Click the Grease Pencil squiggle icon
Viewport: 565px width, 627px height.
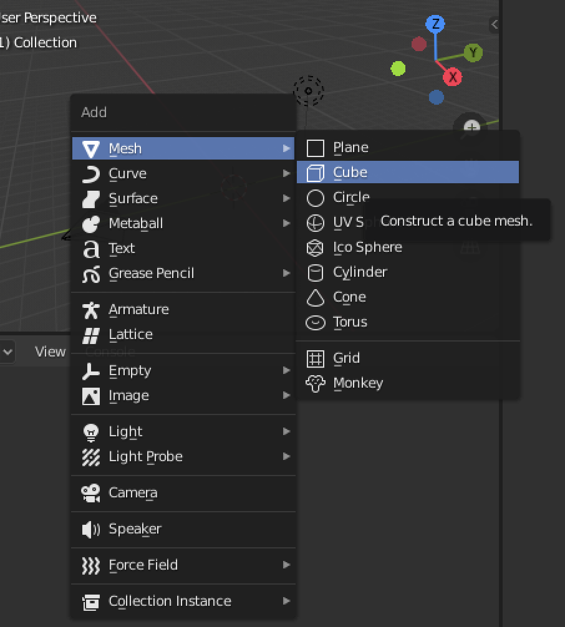(x=91, y=274)
